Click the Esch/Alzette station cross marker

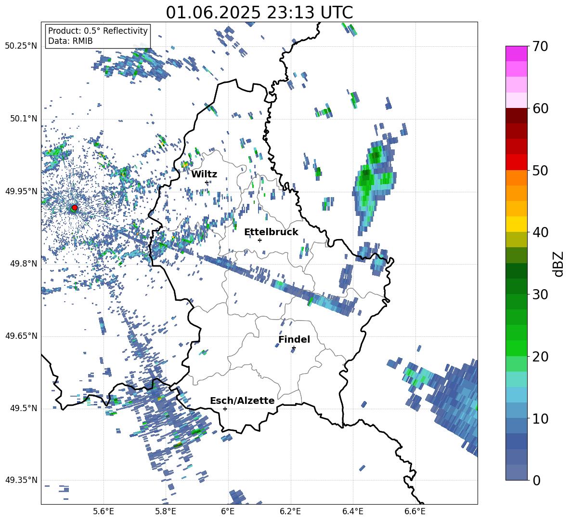click(225, 409)
